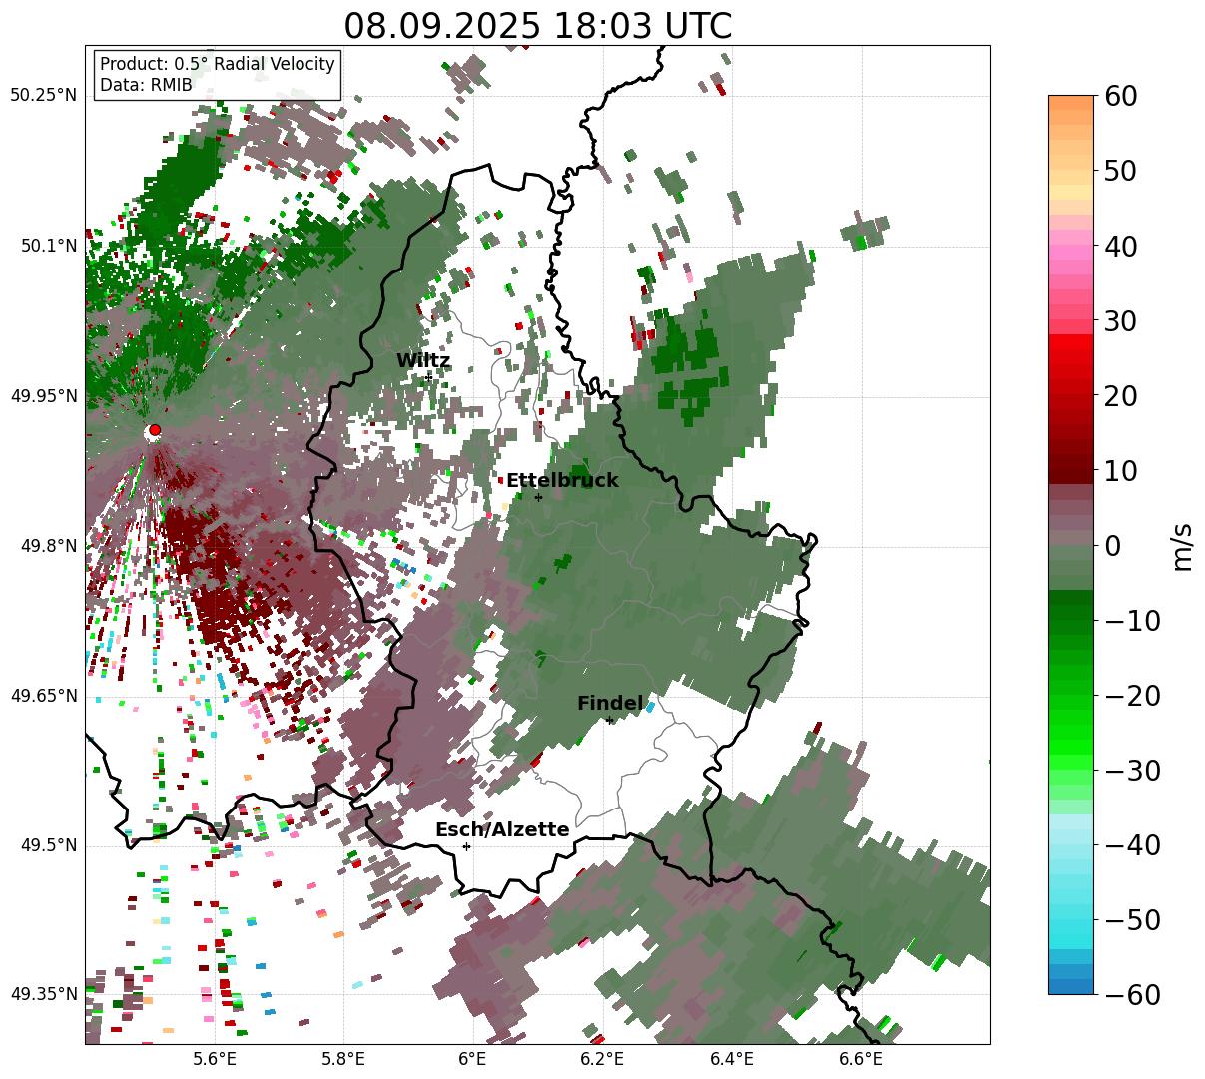
Task: Click the −30 tick on colorbar
Action: tap(1133, 771)
